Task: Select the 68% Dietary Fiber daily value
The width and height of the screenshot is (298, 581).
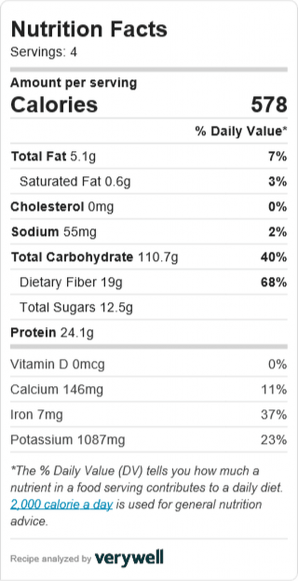Action: point(274,283)
